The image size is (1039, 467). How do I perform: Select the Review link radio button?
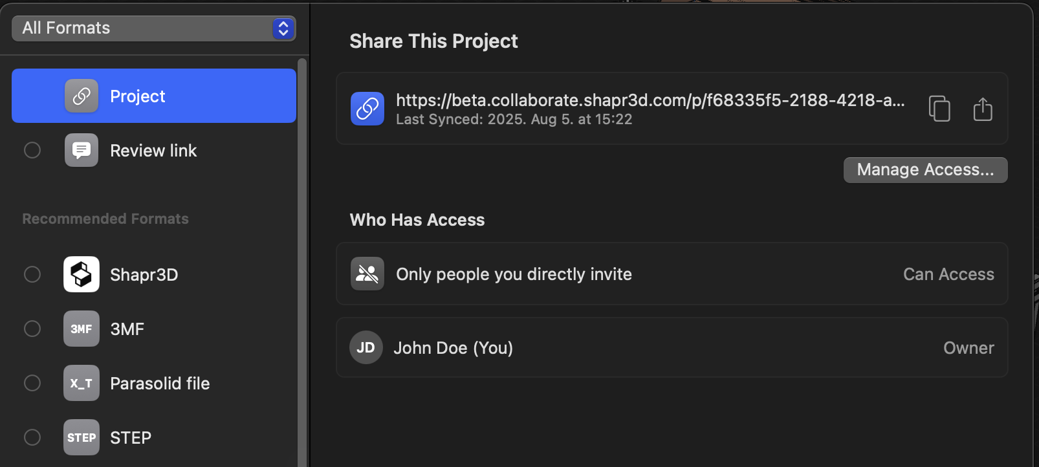[x=32, y=150]
